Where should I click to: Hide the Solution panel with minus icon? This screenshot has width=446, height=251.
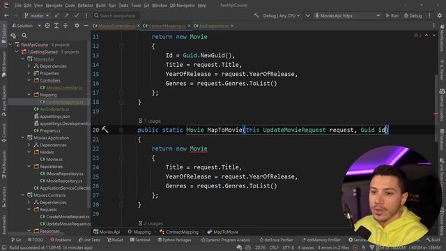(86, 26)
